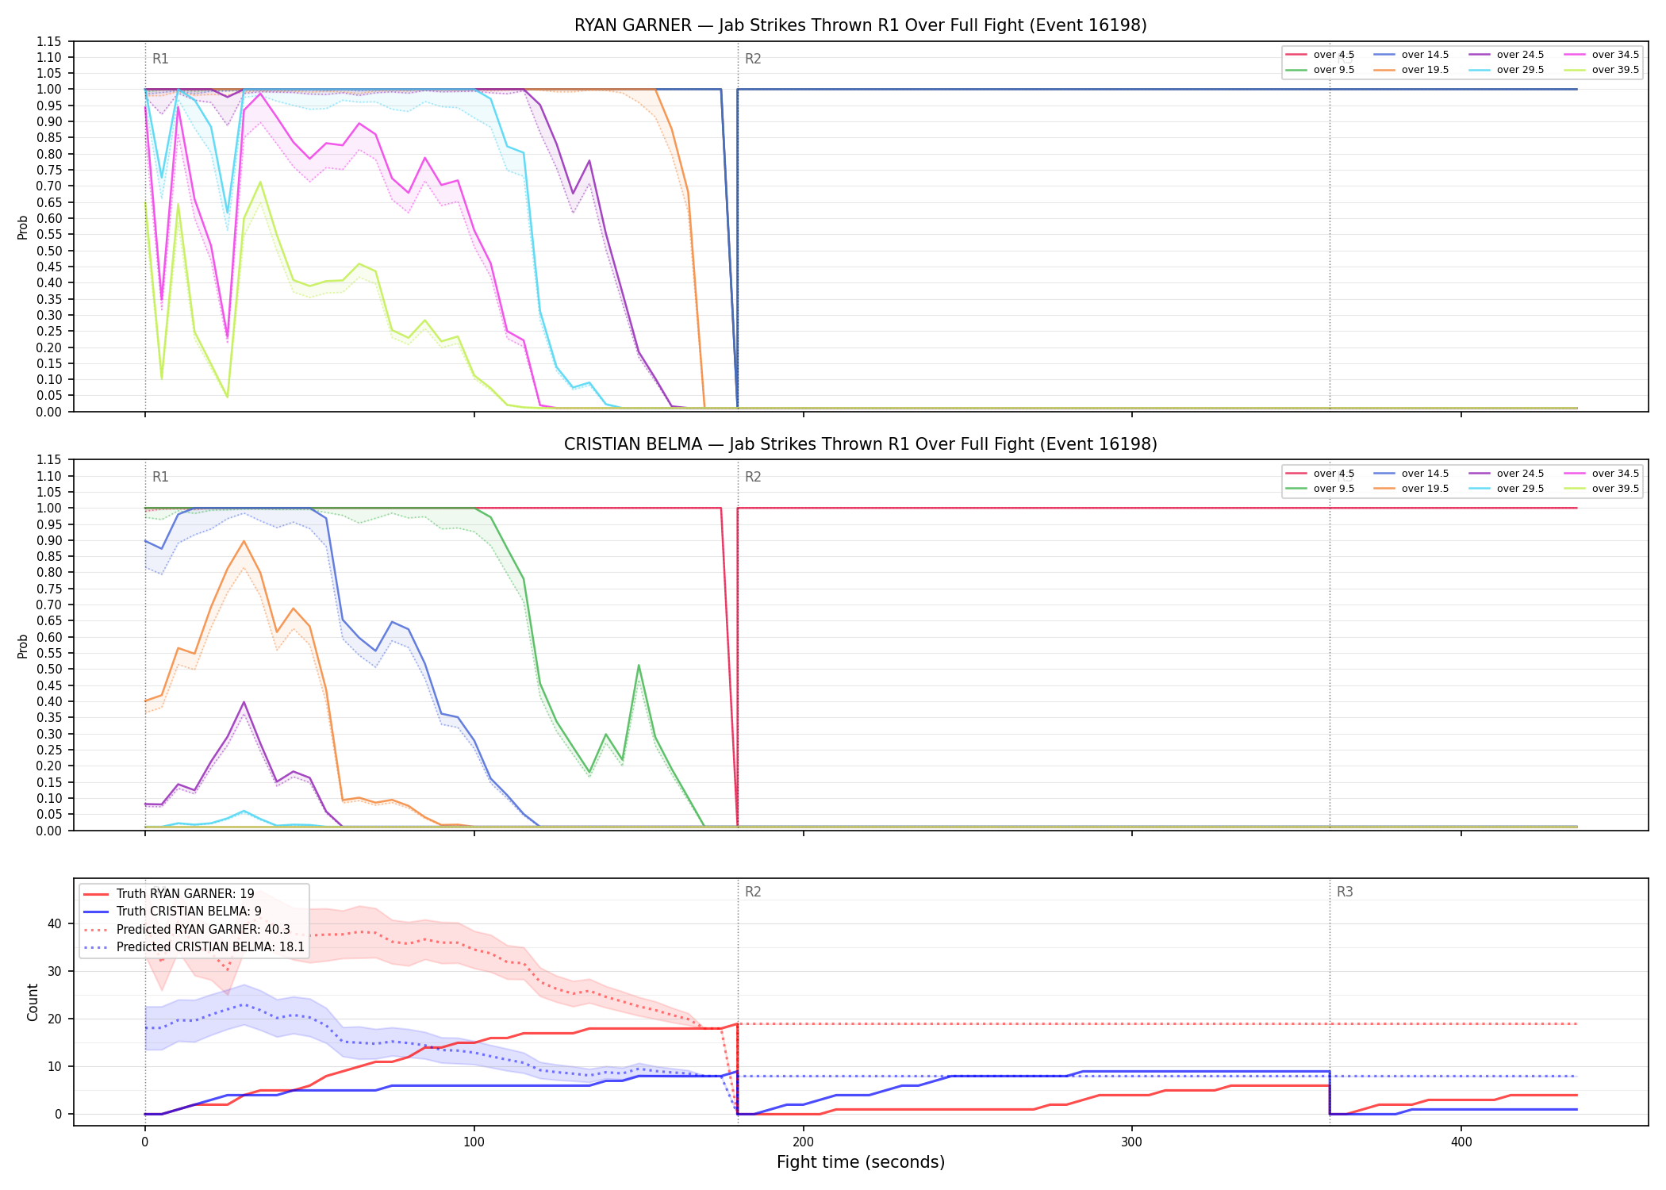Screen dimensions: 1666x1190
Task: Select 'over 29.5' in Ryan Garner legend
Action: click(1507, 70)
